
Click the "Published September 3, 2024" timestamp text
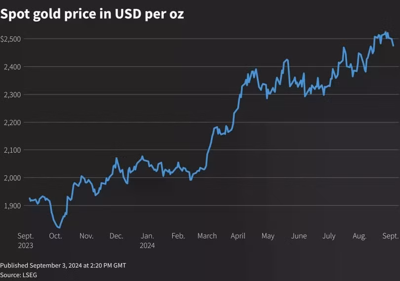pos(63,265)
